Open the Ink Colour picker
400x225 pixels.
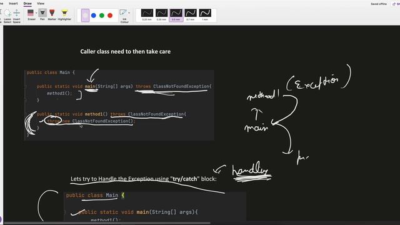[x=124, y=16]
